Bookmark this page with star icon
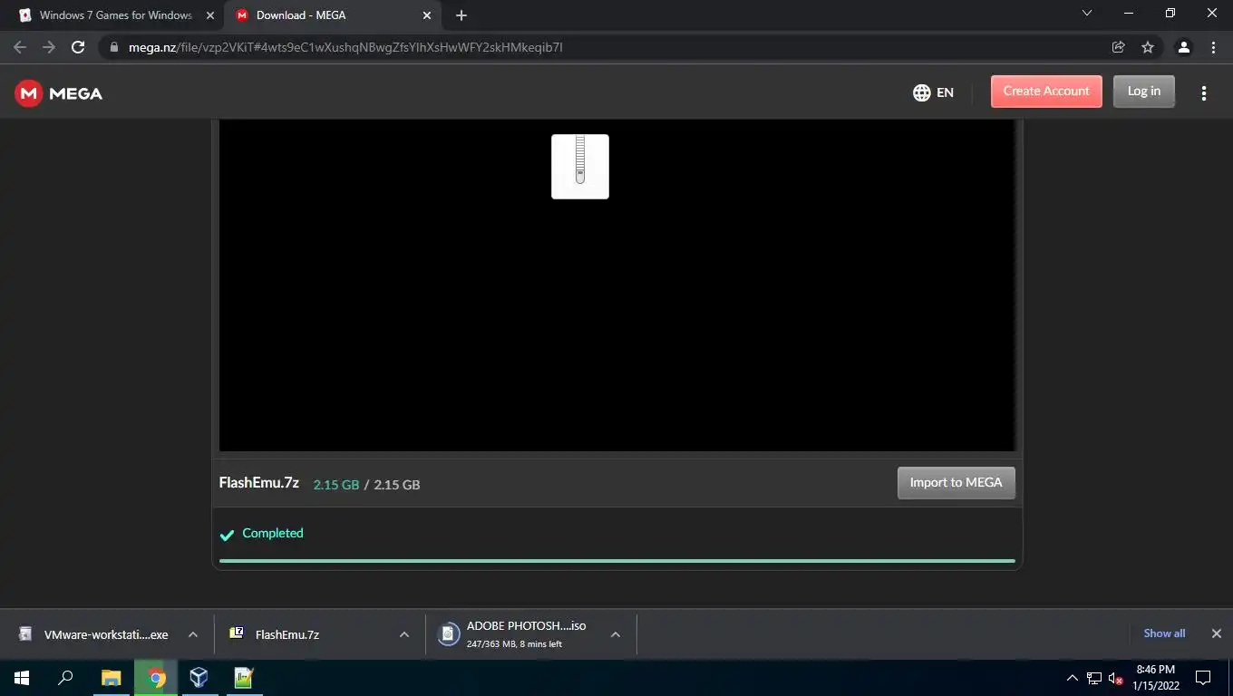Screen dimensions: 1233x696 [1148, 47]
